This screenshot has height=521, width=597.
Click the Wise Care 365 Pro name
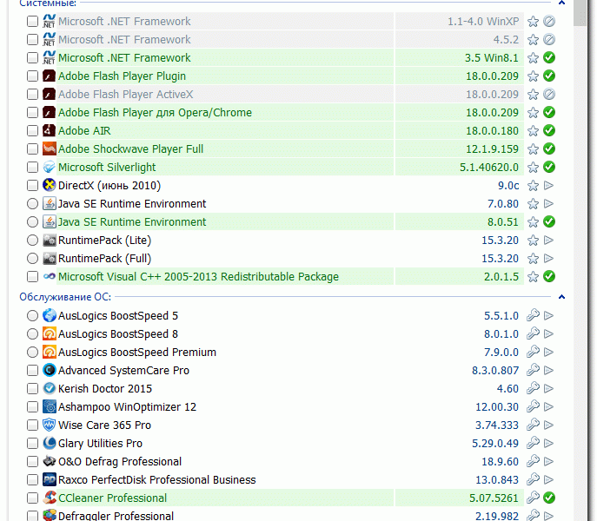coord(104,425)
